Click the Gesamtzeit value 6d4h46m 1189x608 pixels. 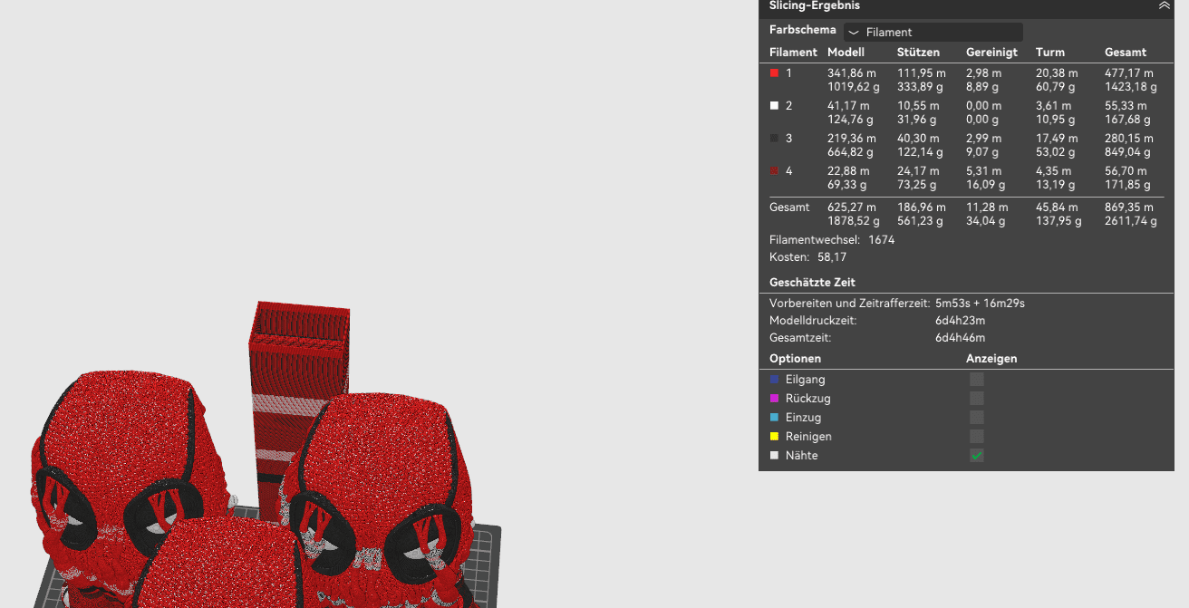tap(961, 338)
